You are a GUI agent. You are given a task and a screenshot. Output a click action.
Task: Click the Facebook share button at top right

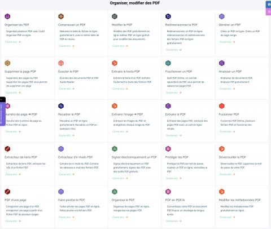(269, 5)
